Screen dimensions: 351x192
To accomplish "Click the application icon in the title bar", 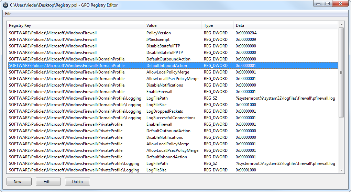I will pyautogui.click(x=6, y=5).
